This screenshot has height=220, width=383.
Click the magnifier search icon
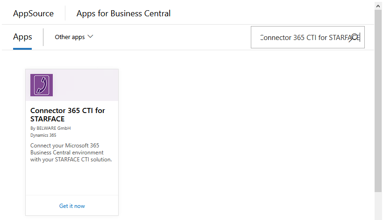[353, 38]
